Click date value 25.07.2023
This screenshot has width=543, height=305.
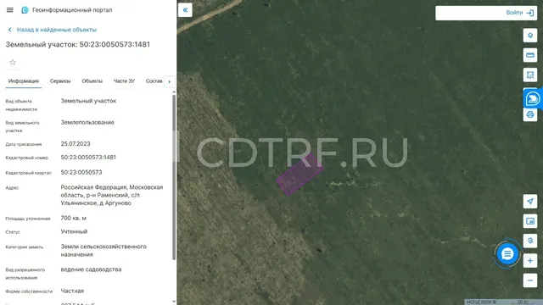[x=76, y=144]
